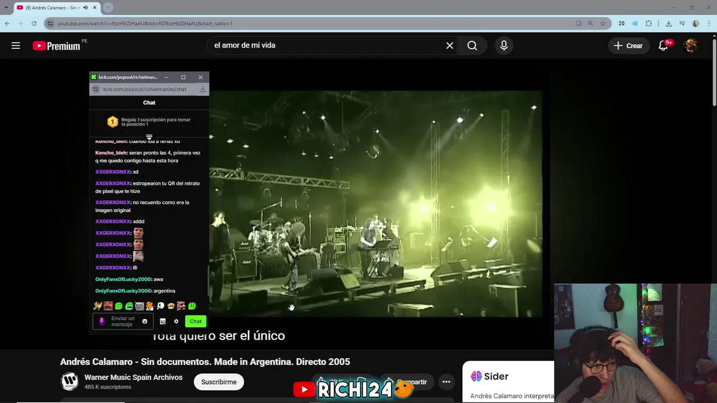Open the Chrome three-dot menu
This screenshot has height=403, width=717.
(709, 24)
